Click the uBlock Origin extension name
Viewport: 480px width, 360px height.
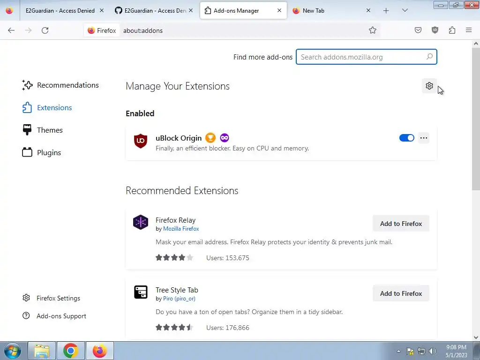(x=179, y=138)
